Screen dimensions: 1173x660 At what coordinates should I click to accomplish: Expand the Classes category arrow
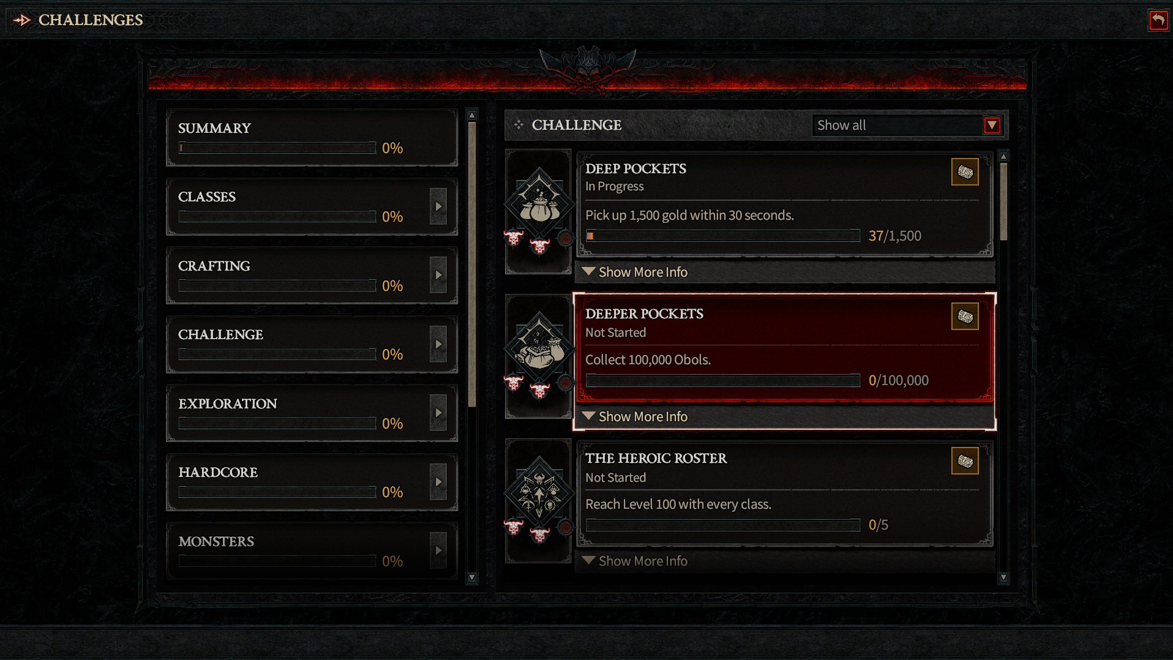click(438, 207)
